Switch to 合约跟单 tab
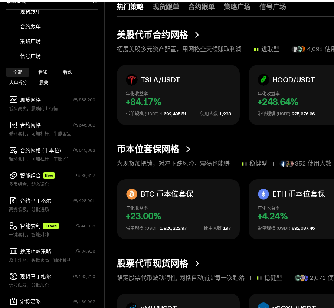The width and height of the screenshot is (334, 308). (x=201, y=7)
